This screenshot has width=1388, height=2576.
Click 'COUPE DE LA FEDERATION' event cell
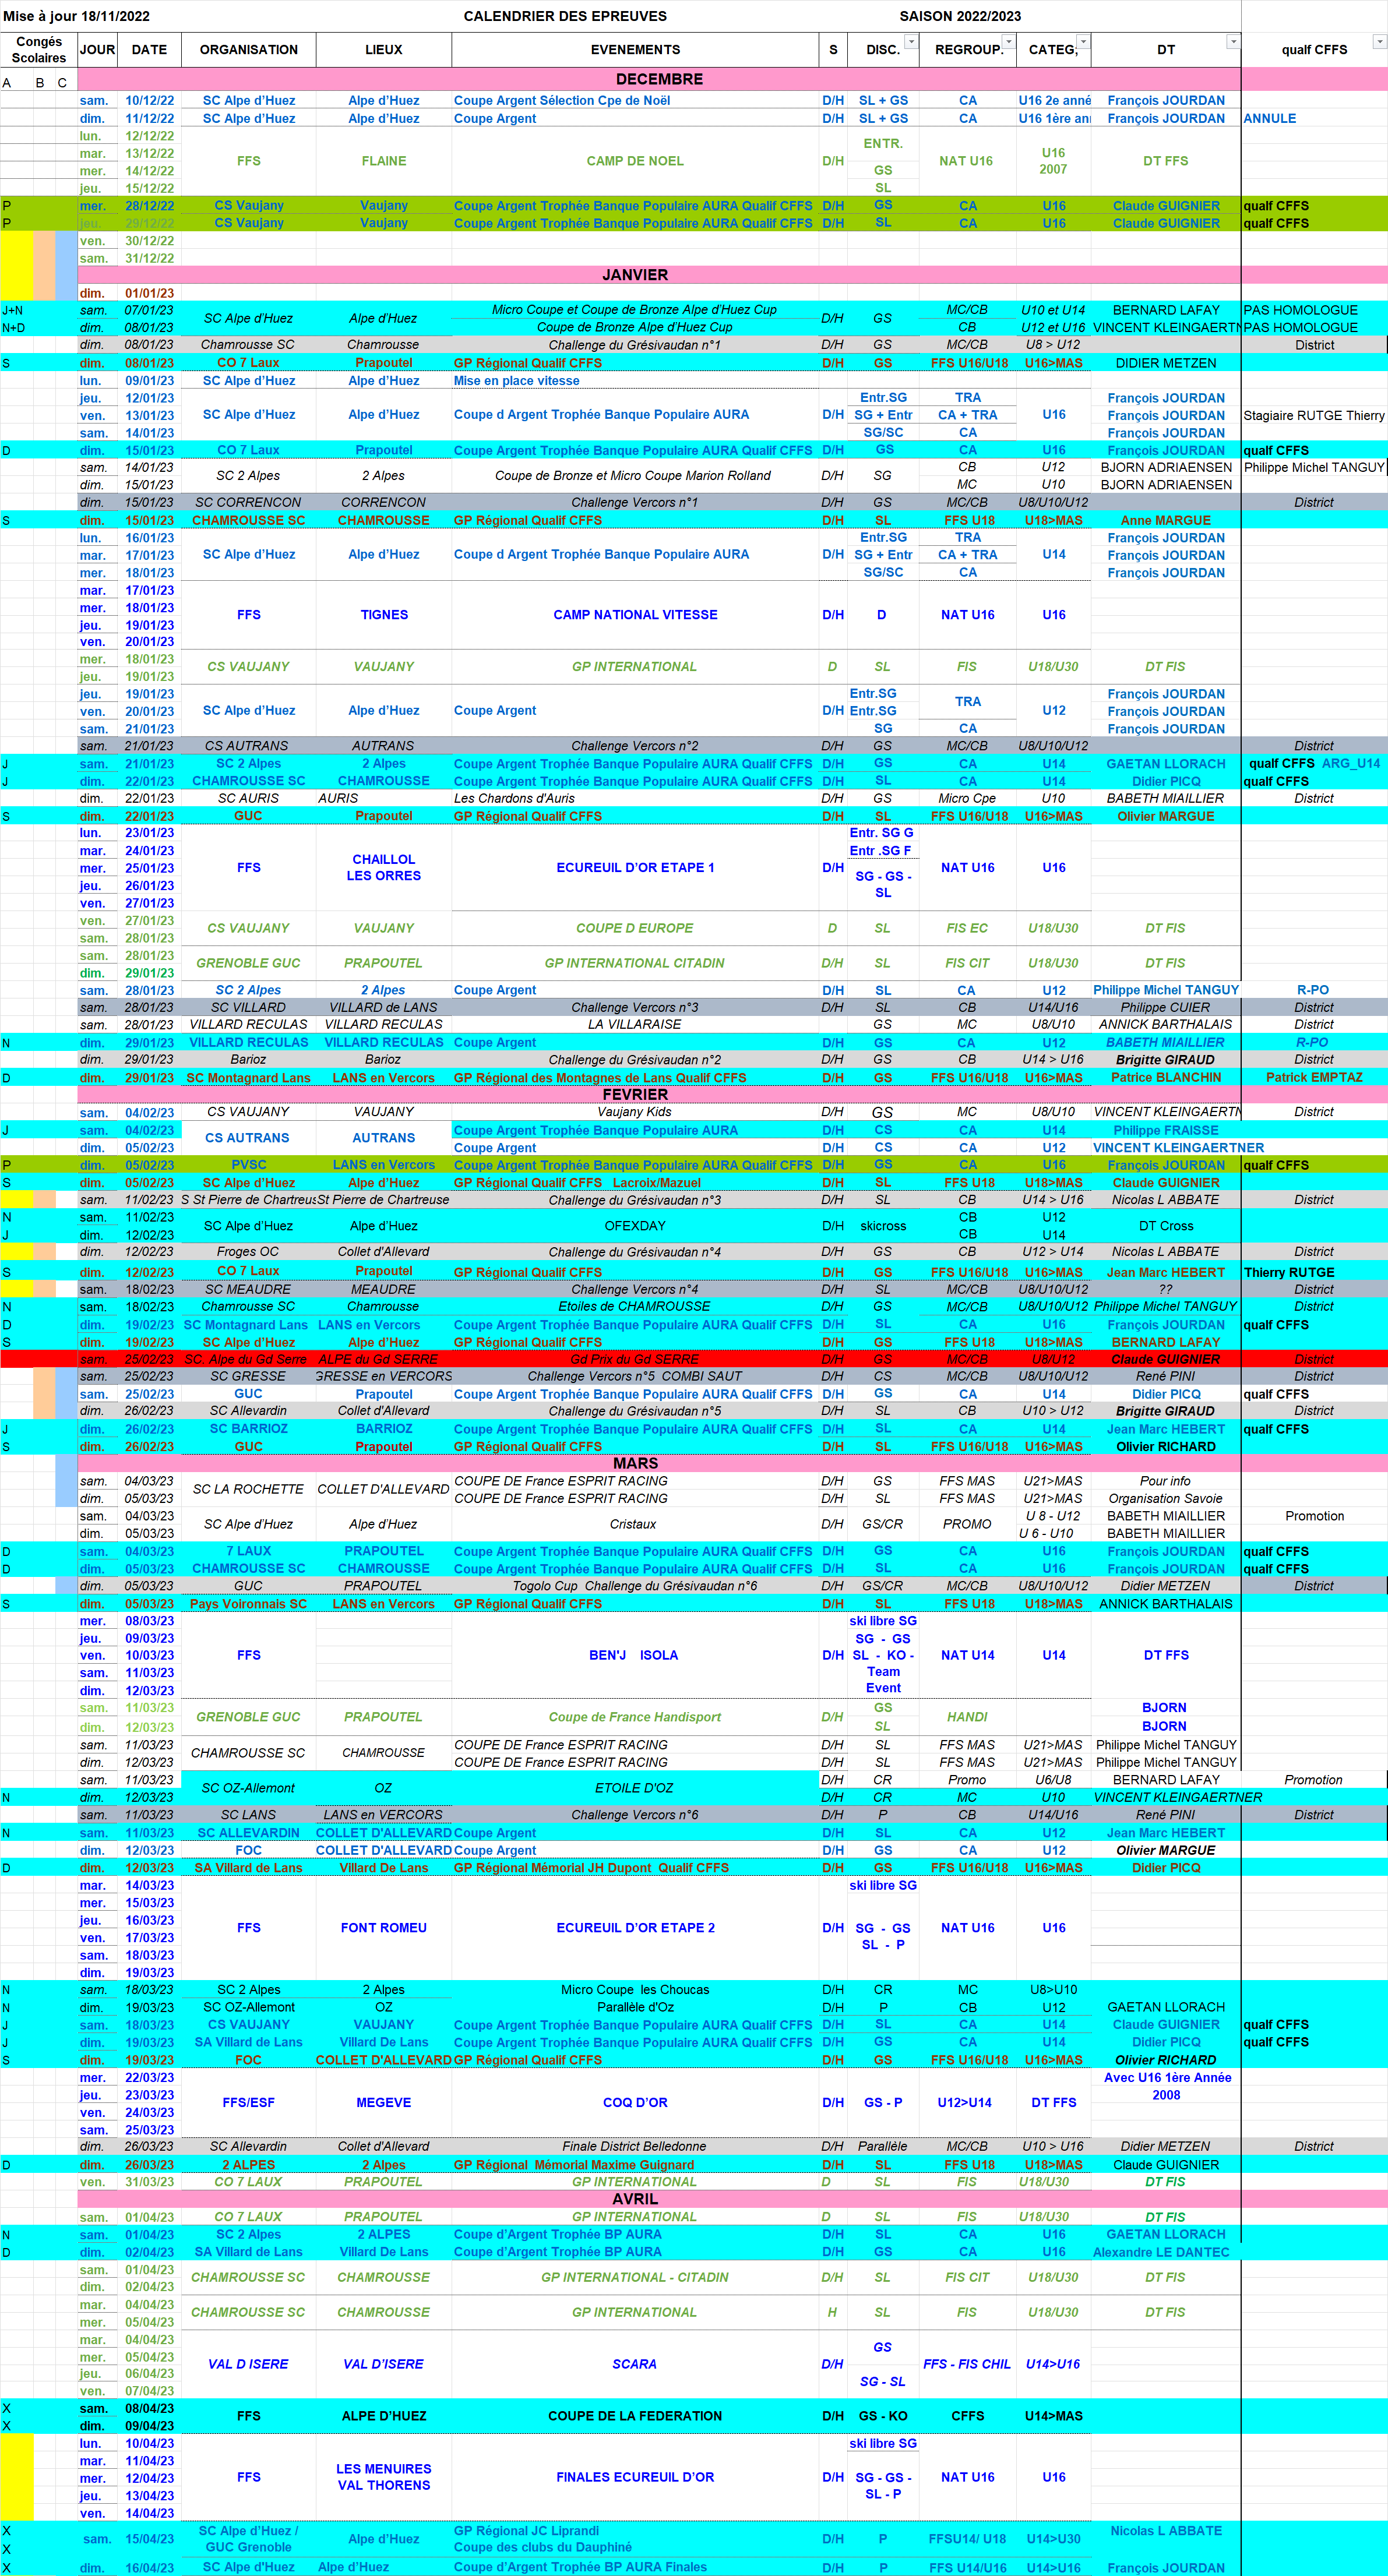tap(635, 2417)
